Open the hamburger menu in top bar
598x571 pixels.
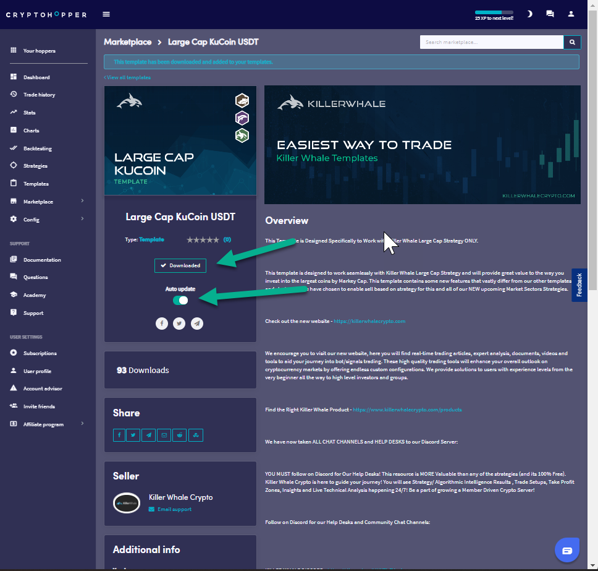click(106, 14)
